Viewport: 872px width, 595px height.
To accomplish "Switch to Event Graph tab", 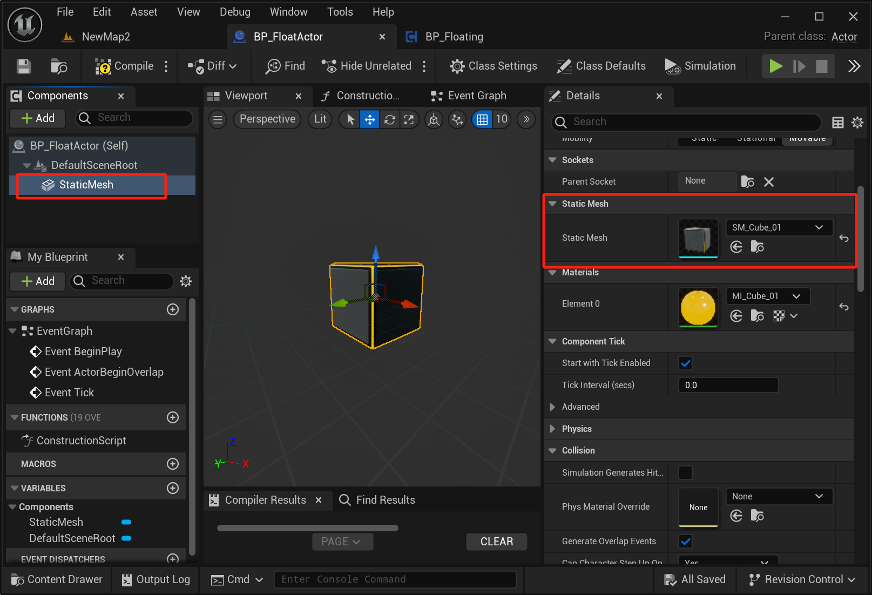I will (x=469, y=96).
